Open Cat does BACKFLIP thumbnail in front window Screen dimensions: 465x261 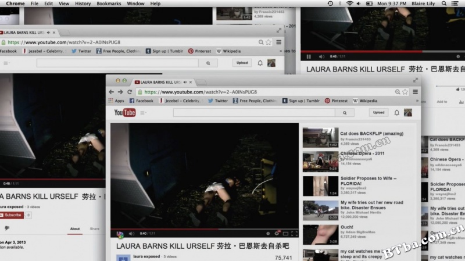[321, 138]
